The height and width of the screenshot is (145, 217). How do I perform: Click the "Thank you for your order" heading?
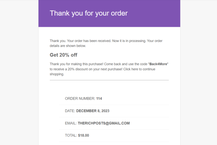point(89,13)
